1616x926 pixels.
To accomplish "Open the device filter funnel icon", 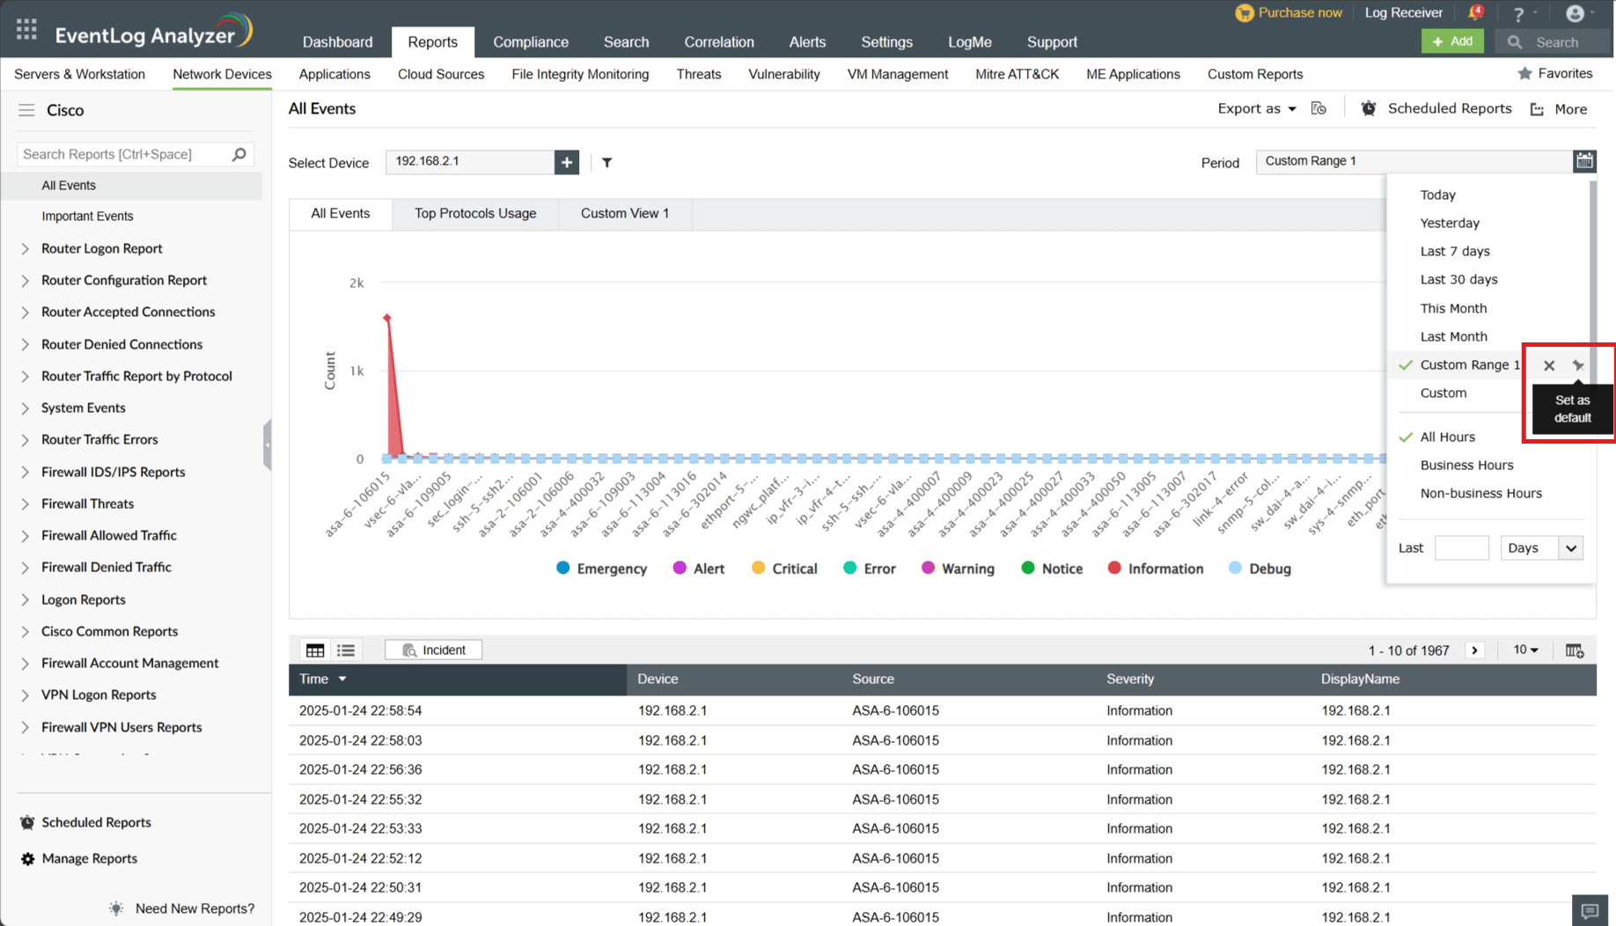I will [x=607, y=162].
